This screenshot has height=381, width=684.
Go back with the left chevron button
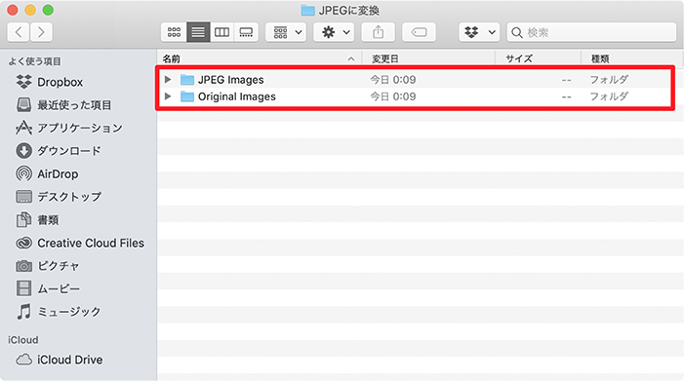point(19,32)
